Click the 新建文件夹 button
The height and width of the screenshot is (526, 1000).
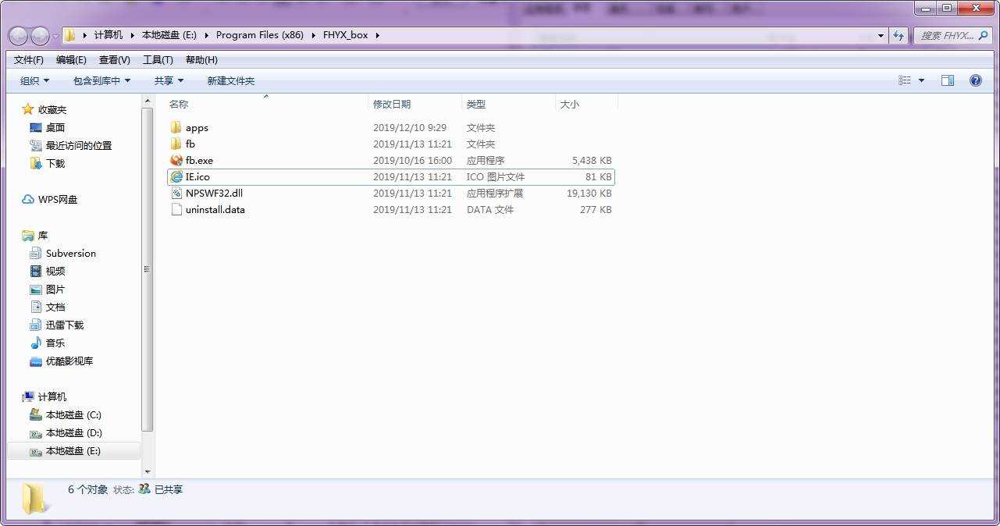tap(230, 81)
